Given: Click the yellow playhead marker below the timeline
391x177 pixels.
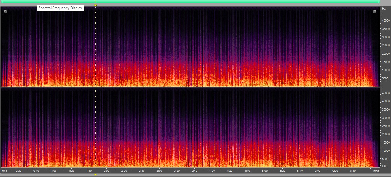Looking at the screenshot, I should click(x=95, y=175).
